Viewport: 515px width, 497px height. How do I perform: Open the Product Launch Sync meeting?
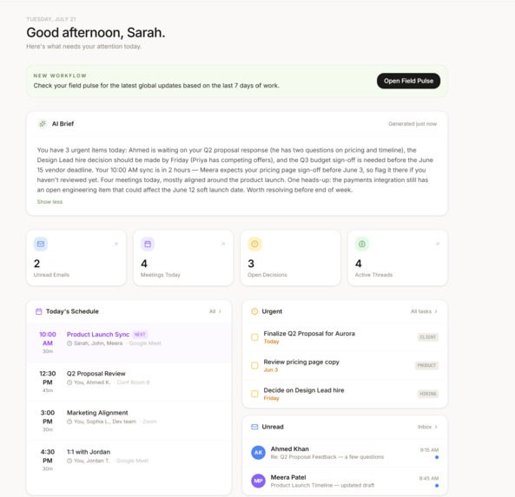129,343
